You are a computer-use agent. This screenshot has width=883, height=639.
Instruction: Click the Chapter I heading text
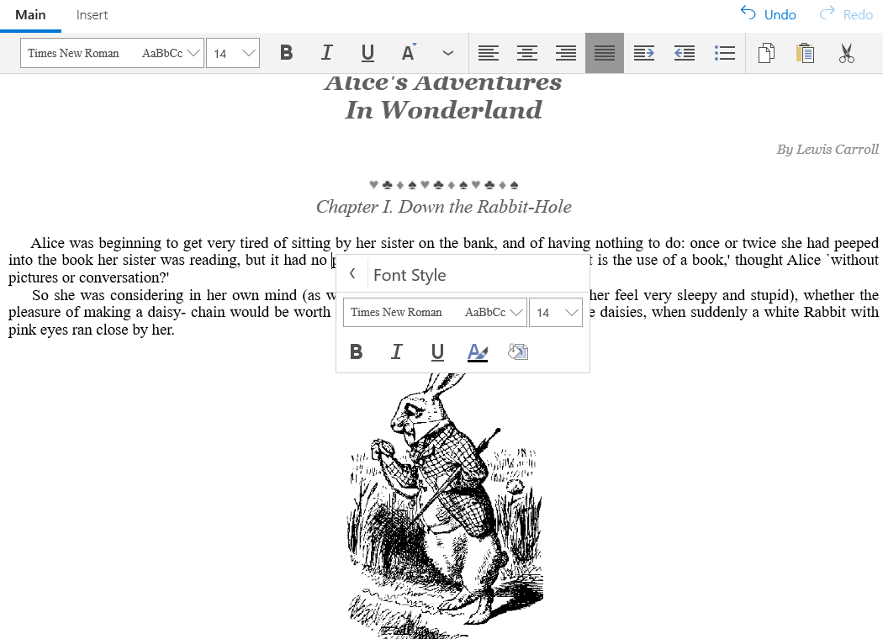click(x=444, y=207)
